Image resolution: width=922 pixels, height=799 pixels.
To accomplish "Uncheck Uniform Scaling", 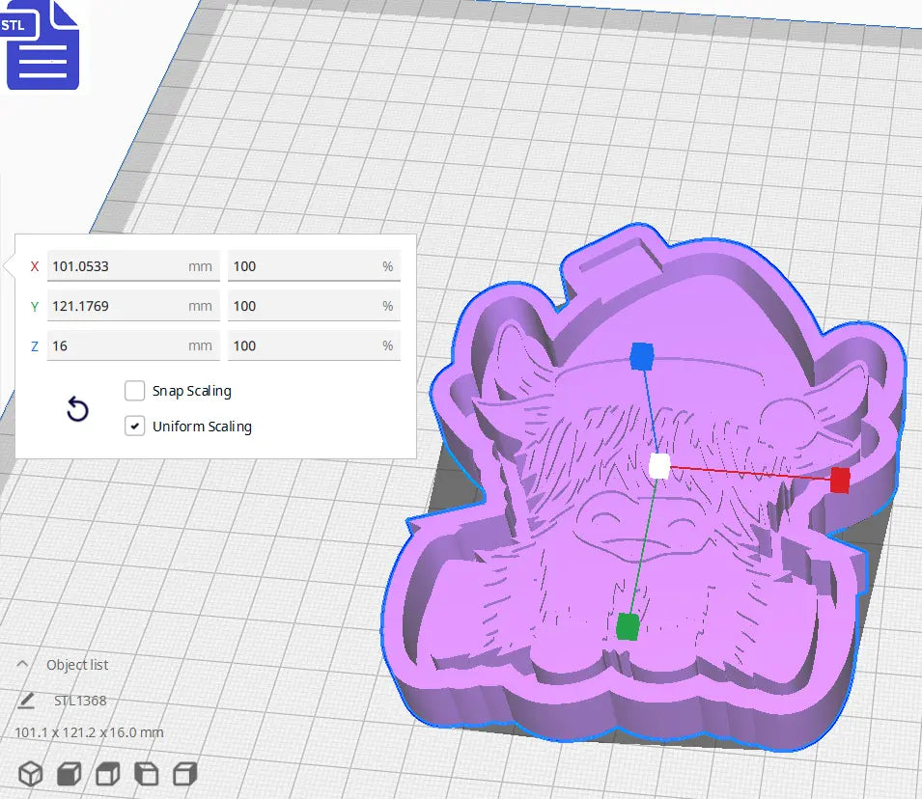I will [x=134, y=426].
